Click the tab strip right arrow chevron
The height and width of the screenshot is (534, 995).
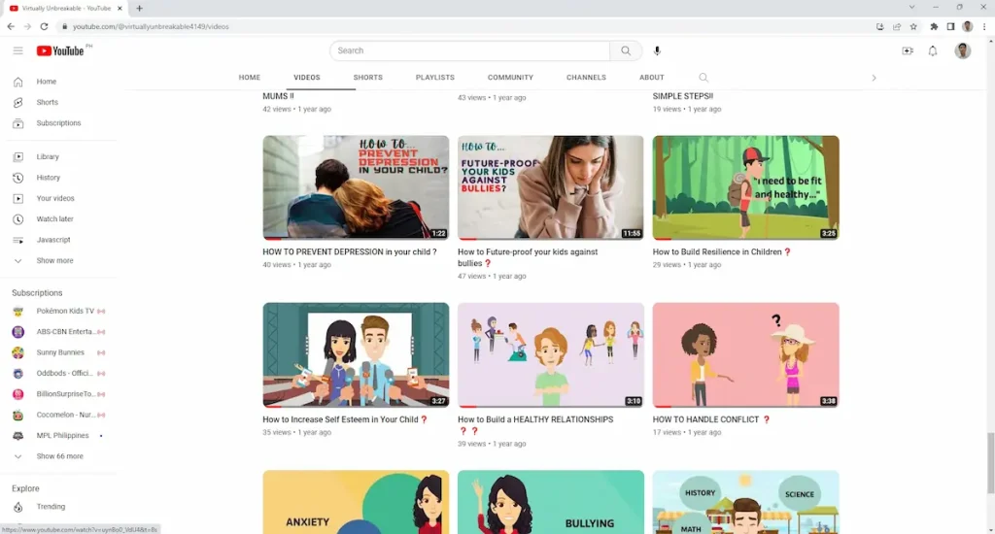point(874,78)
